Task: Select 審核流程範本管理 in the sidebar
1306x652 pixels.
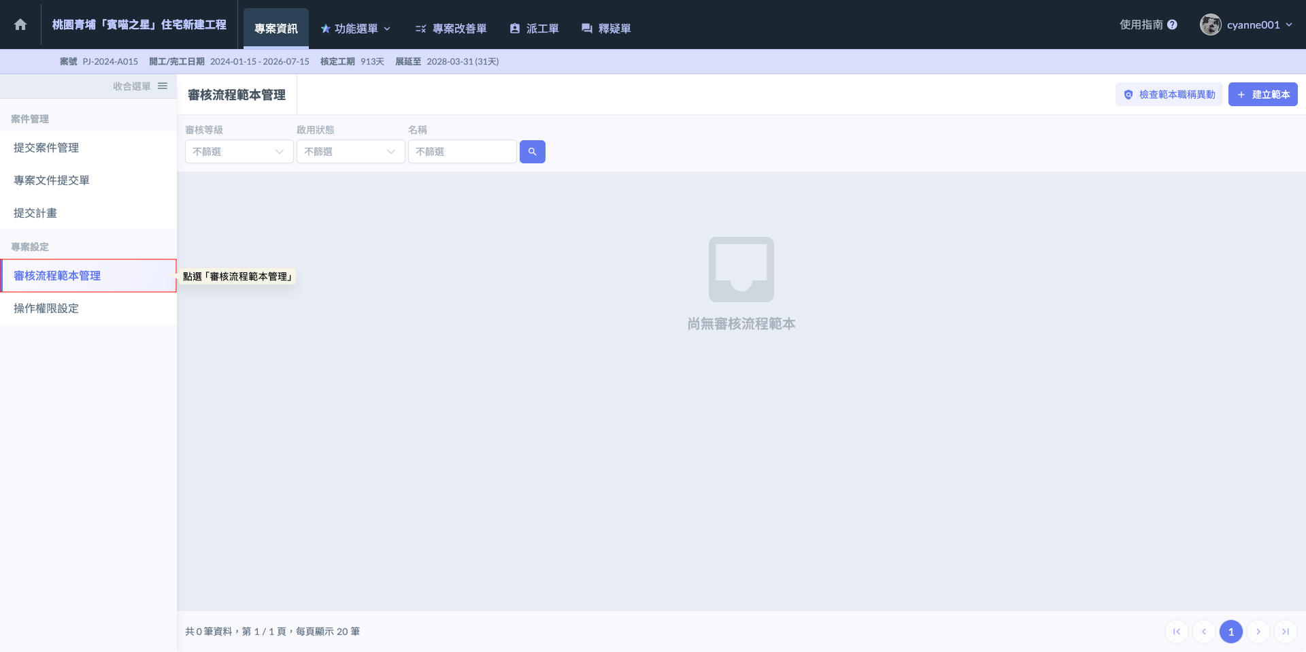Action: pos(88,276)
